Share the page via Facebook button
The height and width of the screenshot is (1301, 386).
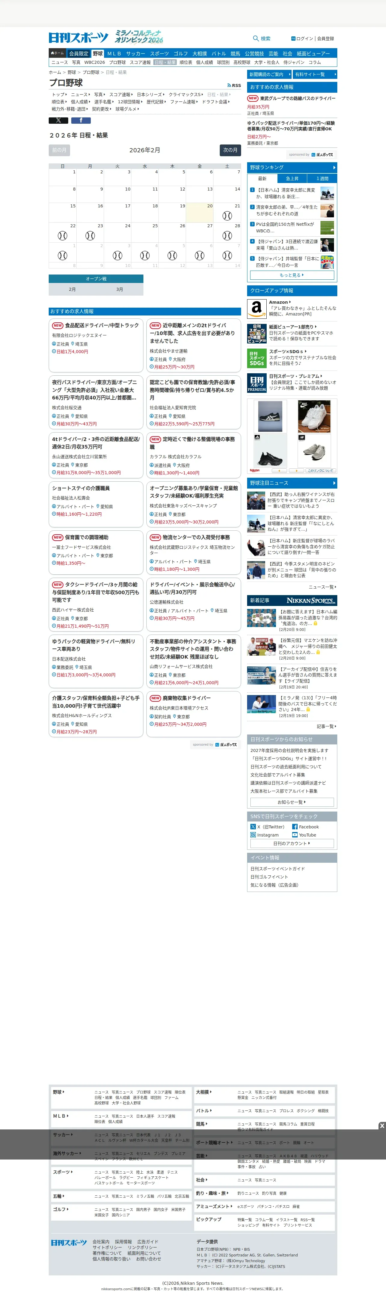tap(81, 120)
